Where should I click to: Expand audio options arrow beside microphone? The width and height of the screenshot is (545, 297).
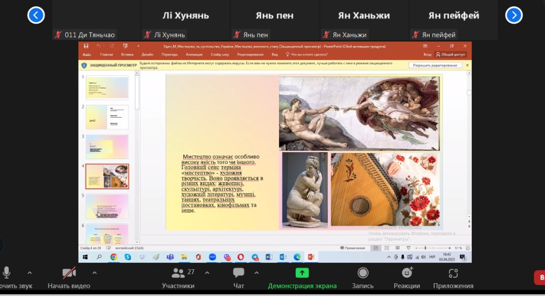point(30,273)
